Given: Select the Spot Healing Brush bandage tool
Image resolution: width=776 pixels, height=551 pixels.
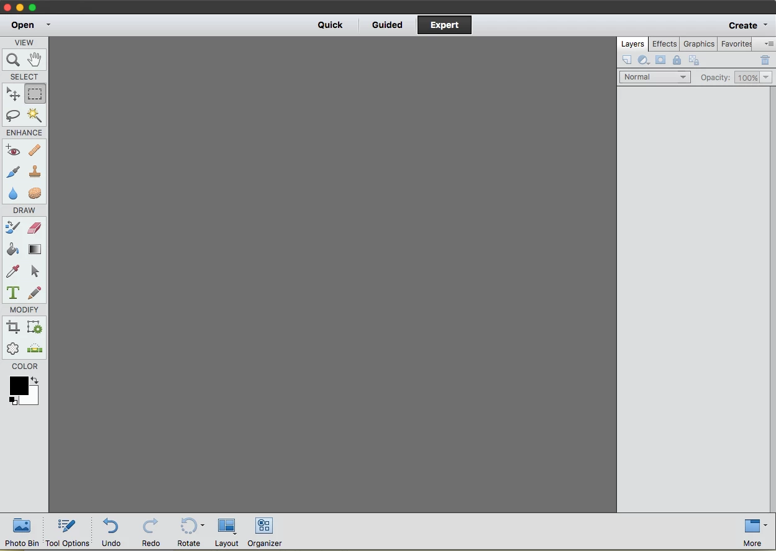Looking at the screenshot, I should (35, 150).
